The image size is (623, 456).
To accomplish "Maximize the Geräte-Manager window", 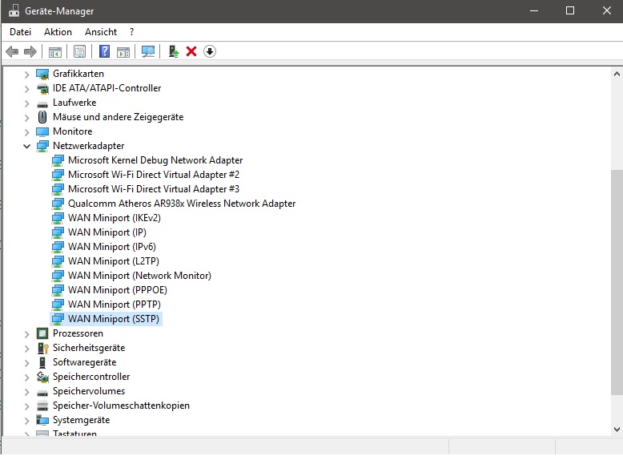I will tap(570, 10).
